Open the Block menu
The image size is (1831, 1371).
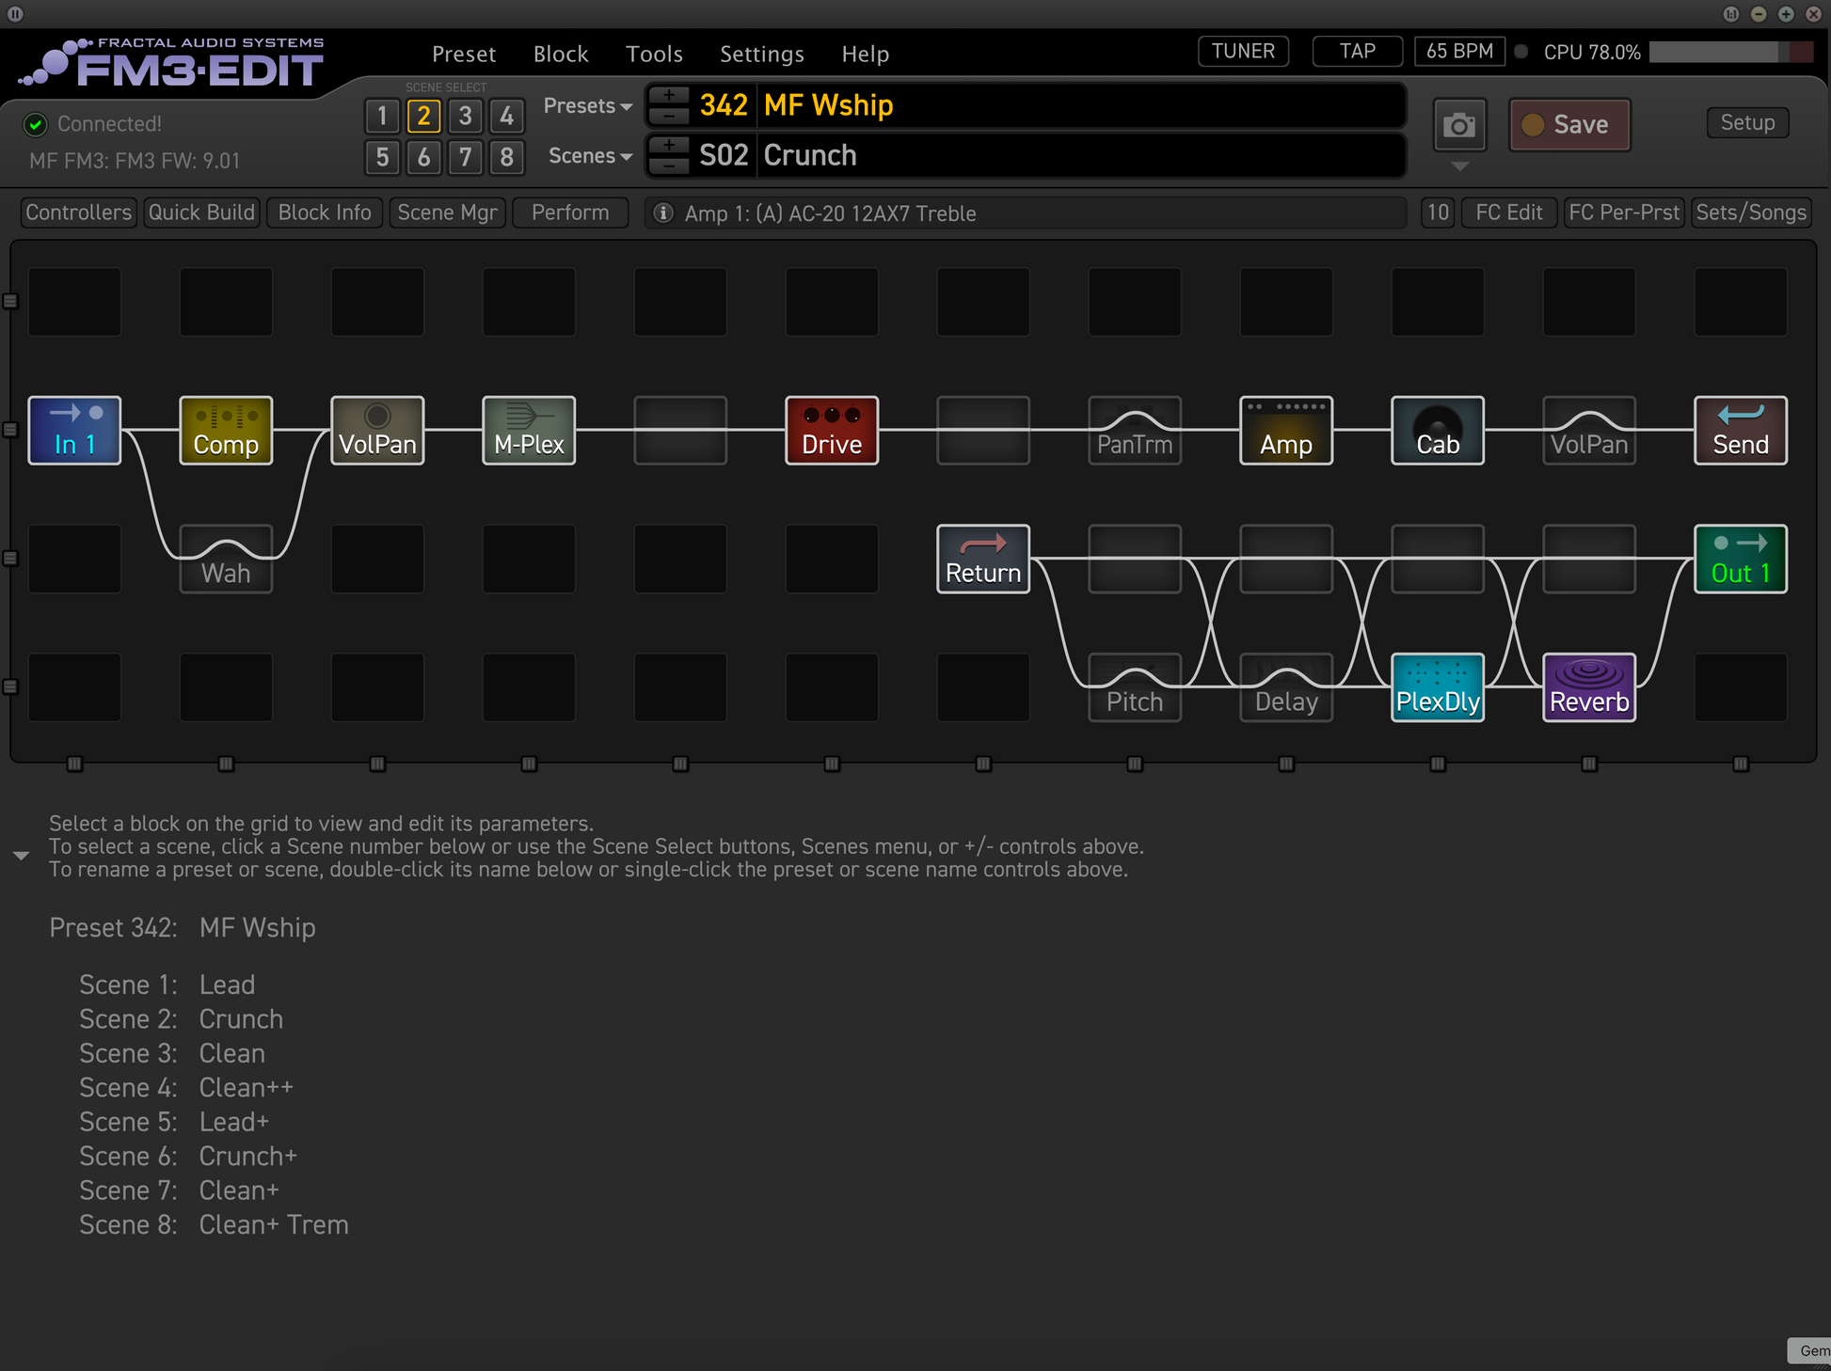click(x=561, y=55)
